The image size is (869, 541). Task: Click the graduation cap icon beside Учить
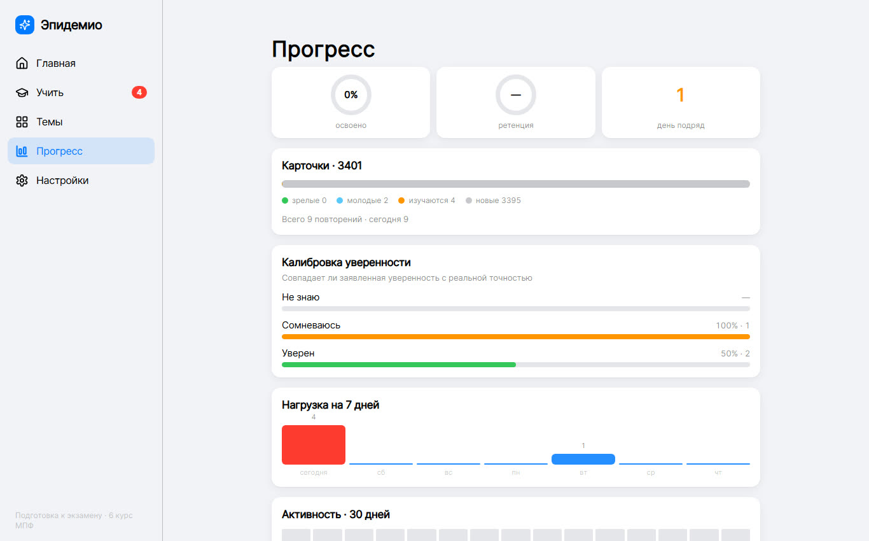coord(22,93)
